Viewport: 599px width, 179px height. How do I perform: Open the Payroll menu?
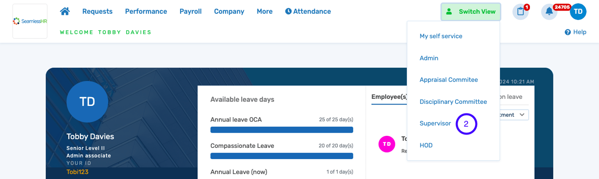click(190, 12)
